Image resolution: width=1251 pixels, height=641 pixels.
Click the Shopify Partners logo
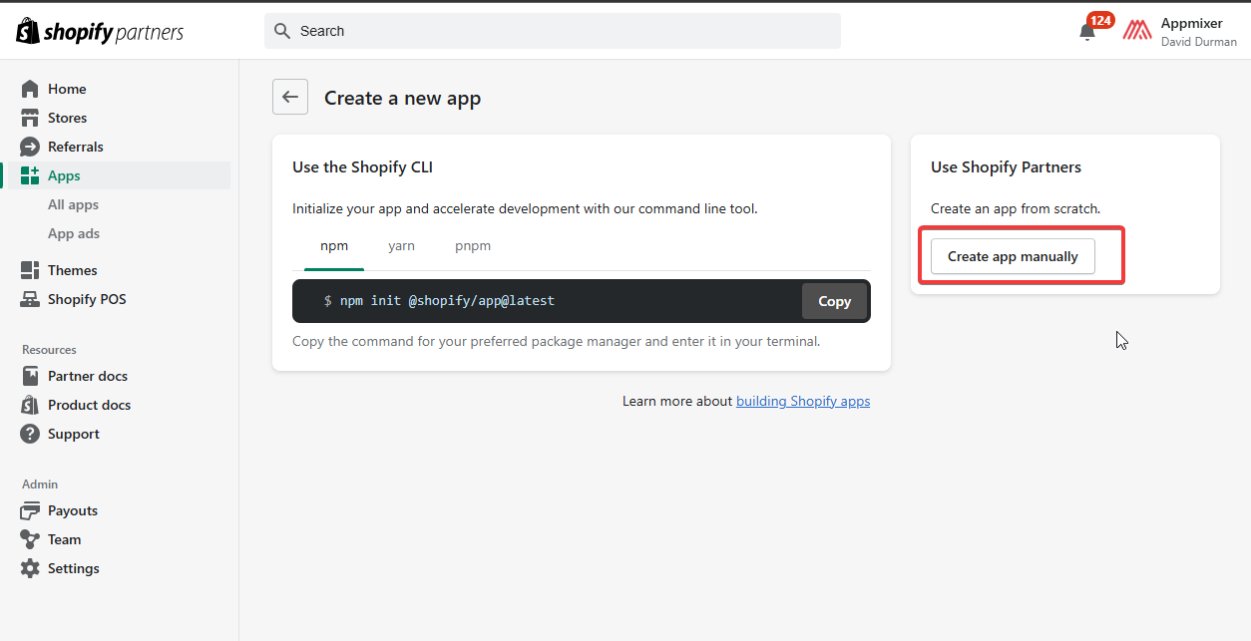click(x=100, y=32)
